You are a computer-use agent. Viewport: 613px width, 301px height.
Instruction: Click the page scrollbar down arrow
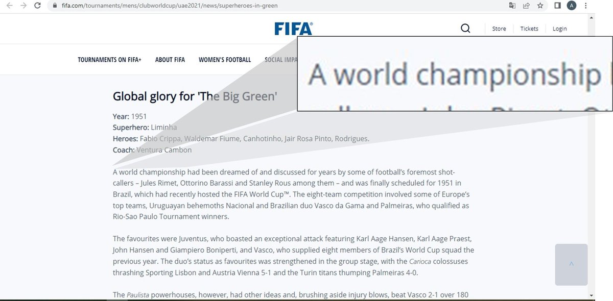click(592, 295)
